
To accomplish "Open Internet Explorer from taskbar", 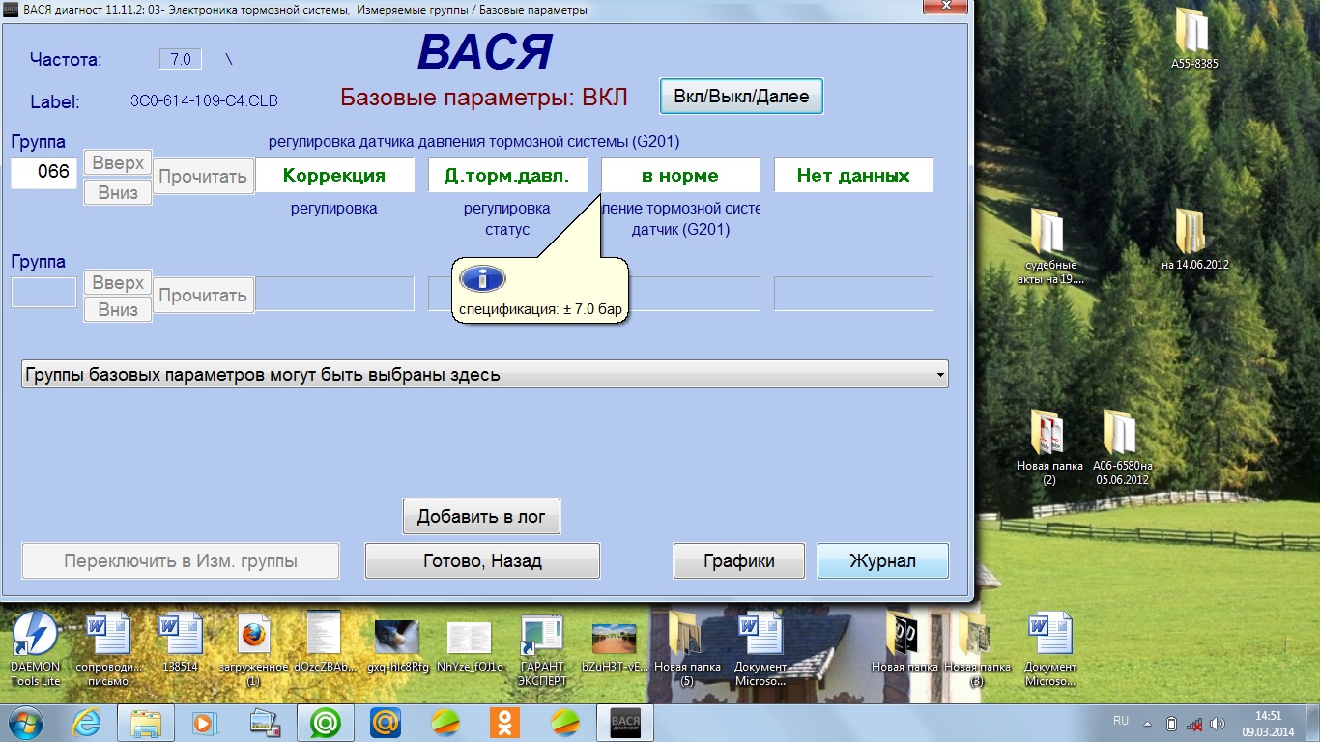I will pos(85,722).
